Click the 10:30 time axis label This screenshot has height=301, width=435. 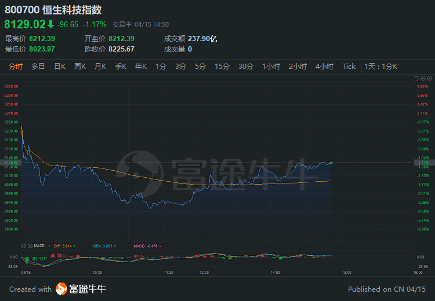click(x=97, y=273)
